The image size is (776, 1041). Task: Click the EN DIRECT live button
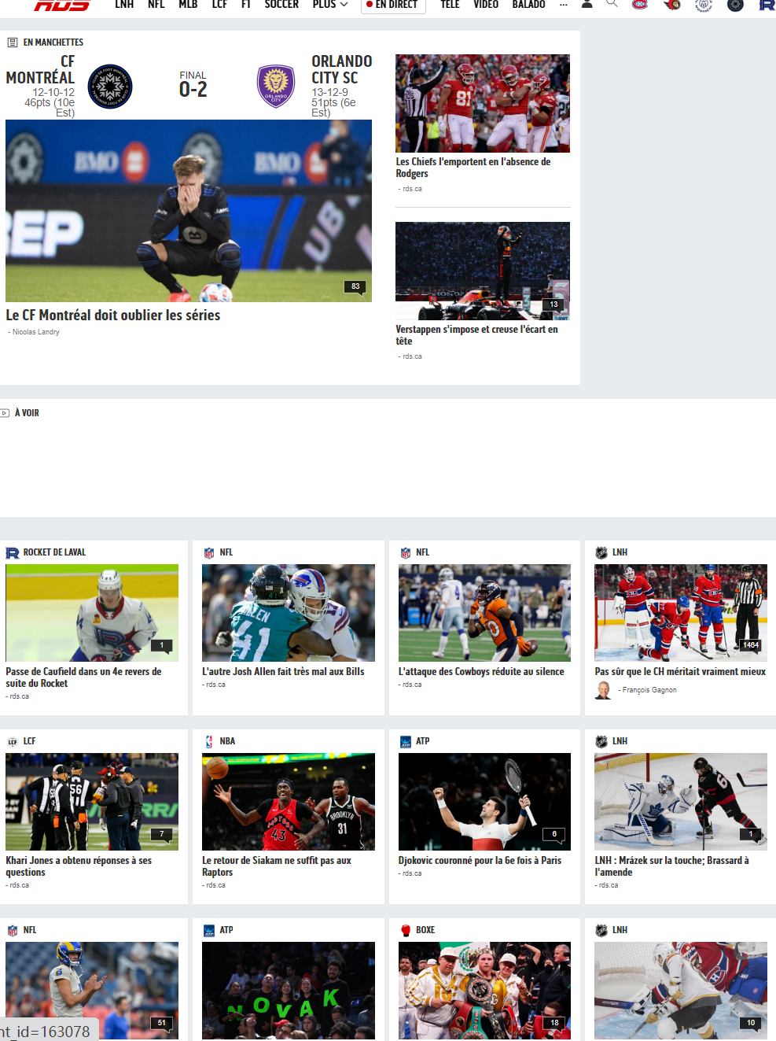pos(393,5)
